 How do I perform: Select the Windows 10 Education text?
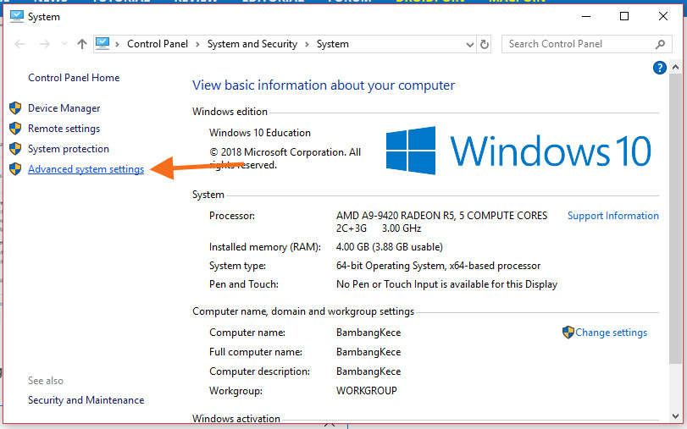[x=260, y=133]
